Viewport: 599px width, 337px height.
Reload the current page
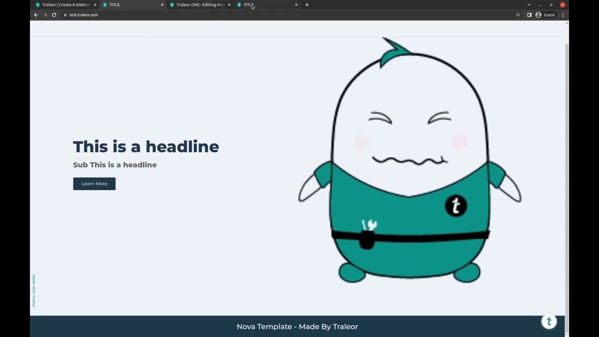coord(54,15)
